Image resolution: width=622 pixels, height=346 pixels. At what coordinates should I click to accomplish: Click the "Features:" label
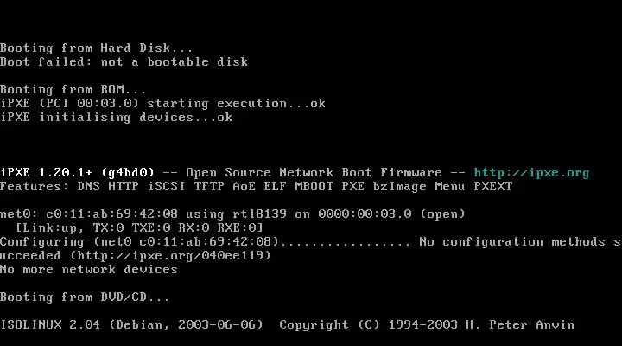[x=35, y=187]
